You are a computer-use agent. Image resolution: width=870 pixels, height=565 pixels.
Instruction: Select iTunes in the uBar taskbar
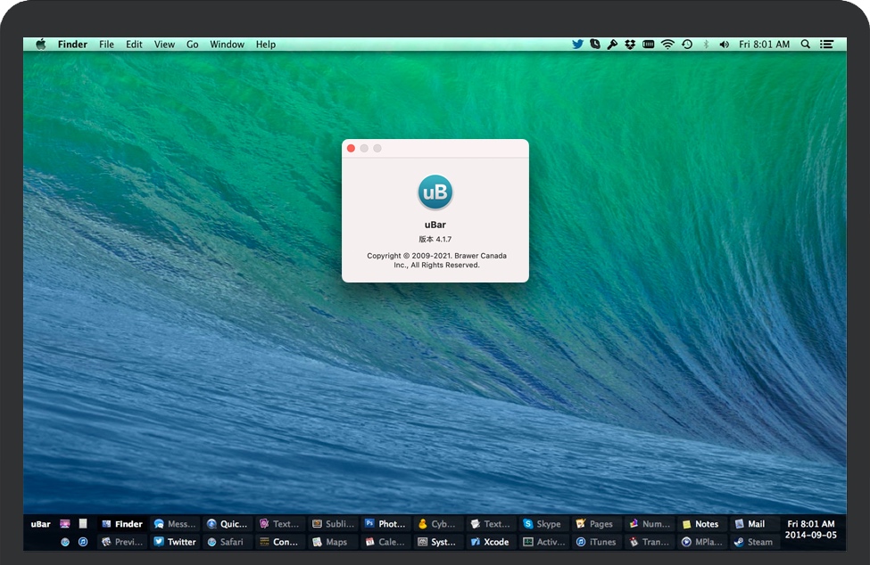(x=595, y=542)
